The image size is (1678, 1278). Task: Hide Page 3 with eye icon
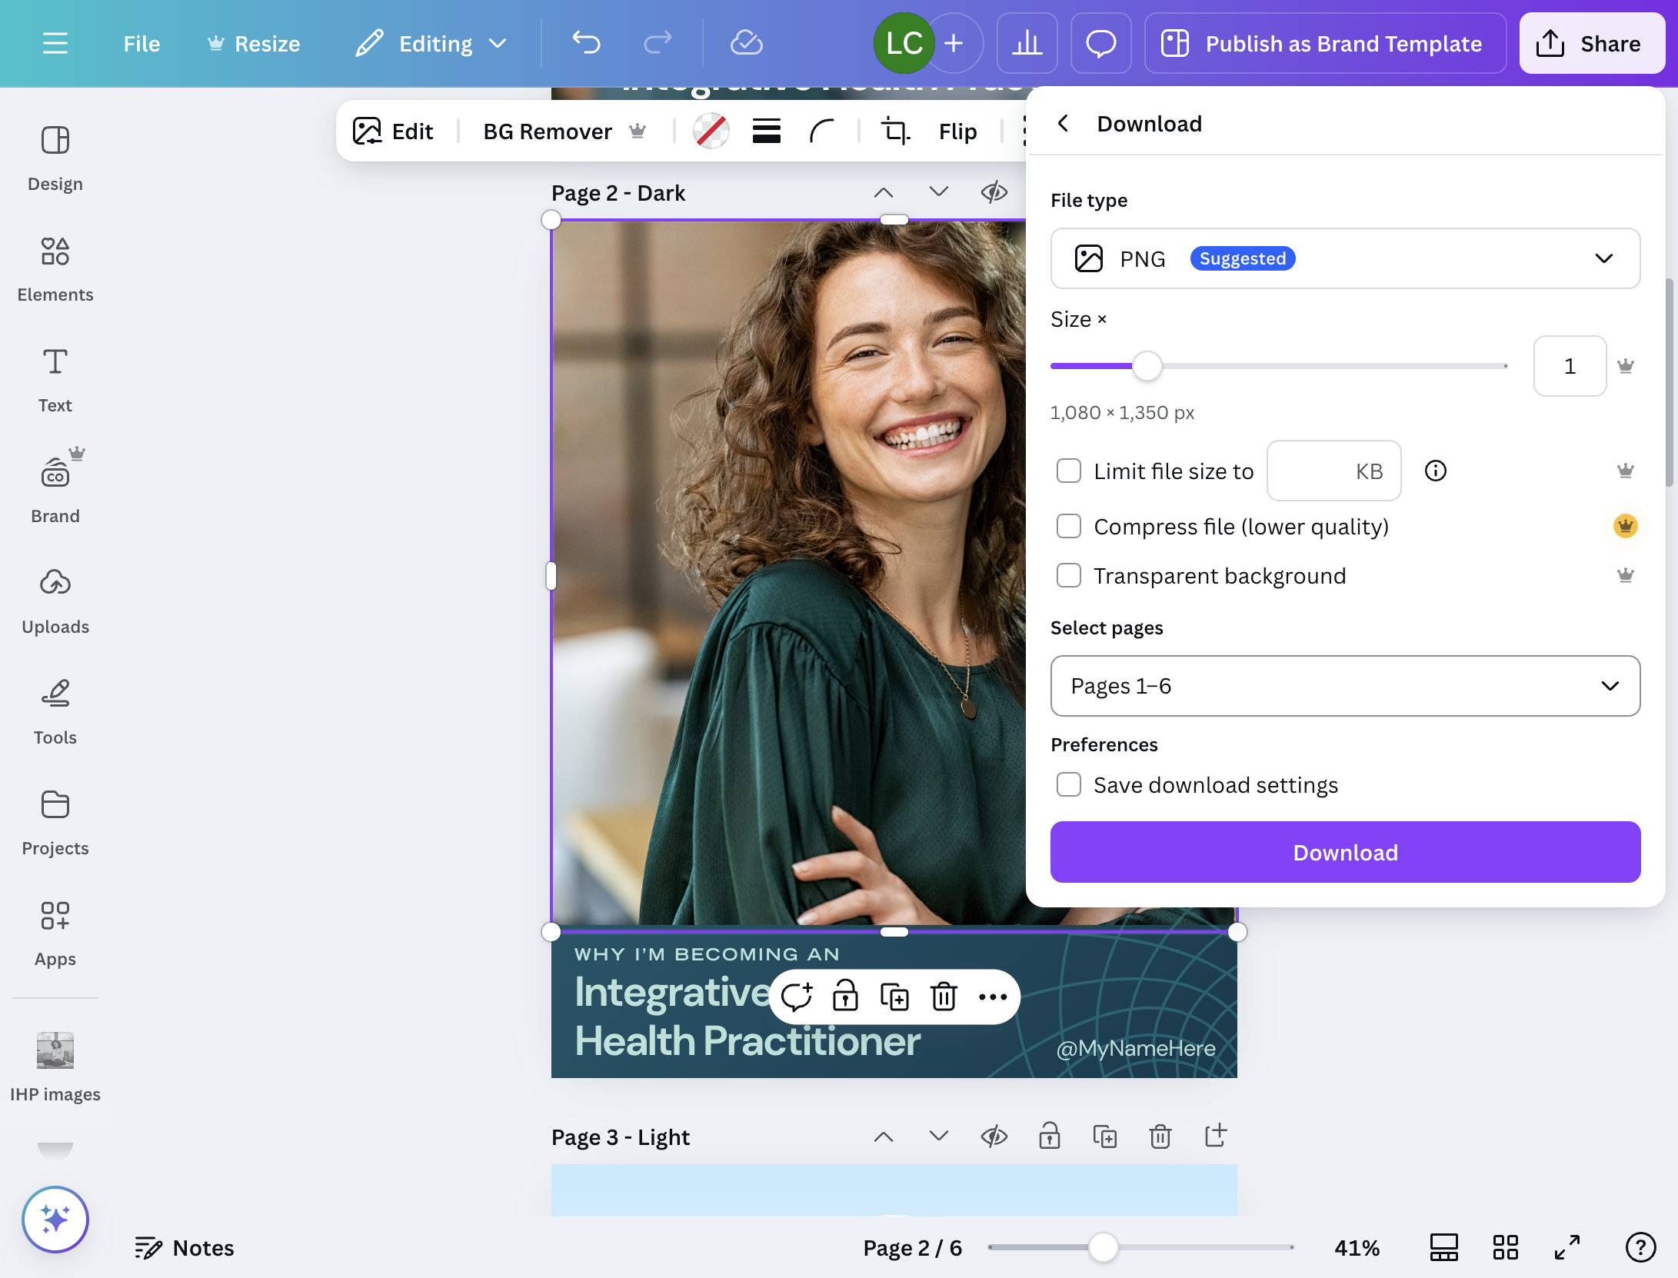tap(994, 1137)
